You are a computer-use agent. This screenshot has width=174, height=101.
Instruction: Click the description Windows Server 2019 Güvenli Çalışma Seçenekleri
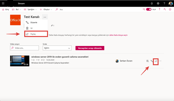click(x=50, y=63)
